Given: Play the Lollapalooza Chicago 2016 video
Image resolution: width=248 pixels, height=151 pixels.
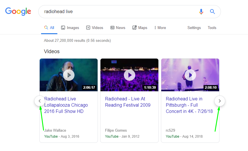Looking at the screenshot, I should pos(69,75).
